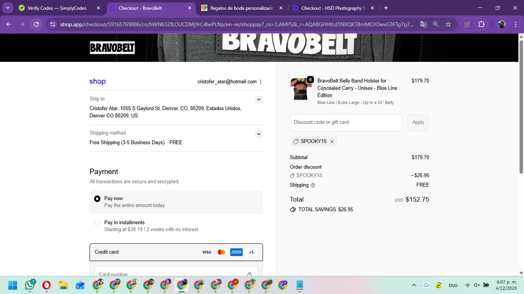Close the Verify Codes tab
This screenshot has height=294, width=524.
tap(98, 8)
